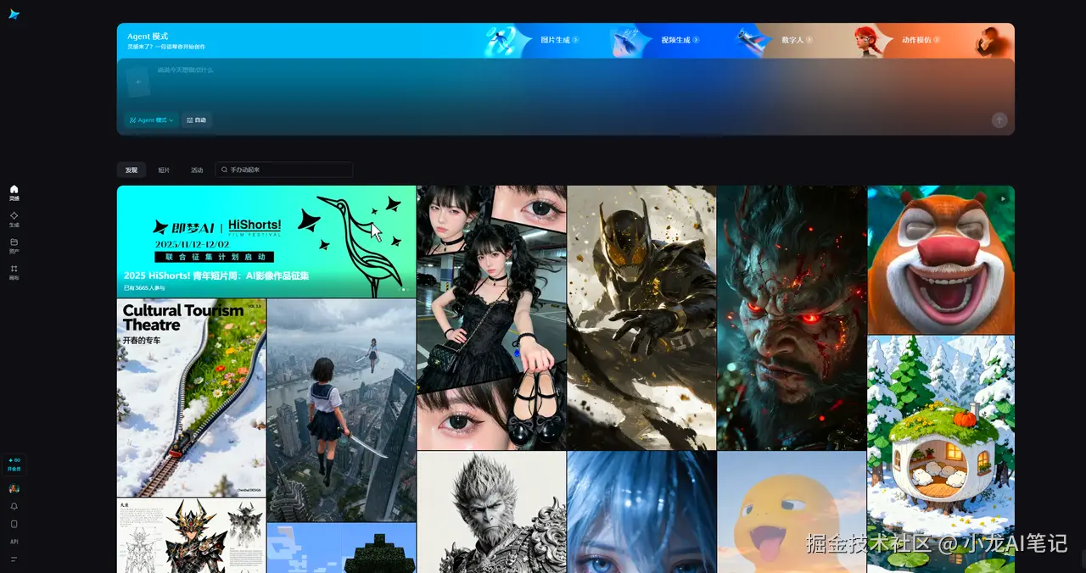This screenshot has height=573, width=1086.
Task: Click the search field with 手办动起来 placeholder
Action: [x=284, y=170]
